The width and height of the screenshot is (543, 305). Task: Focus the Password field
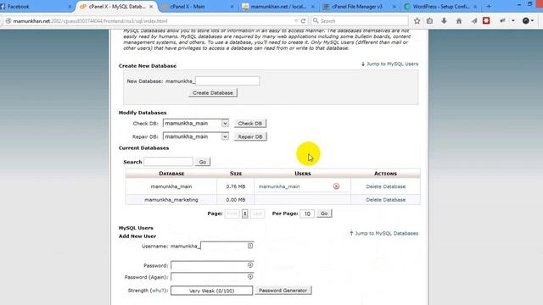click(x=212, y=265)
